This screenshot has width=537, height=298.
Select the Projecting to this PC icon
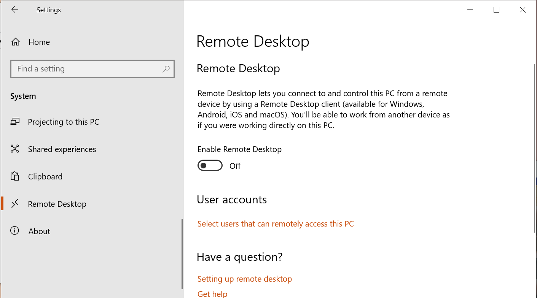click(15, 122)
